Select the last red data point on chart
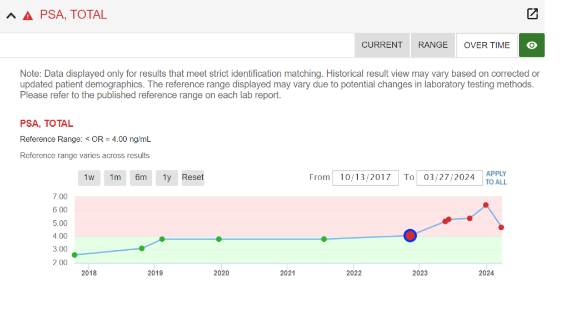Viewport: 569px width, 312px height. click(x=501, y=227)
